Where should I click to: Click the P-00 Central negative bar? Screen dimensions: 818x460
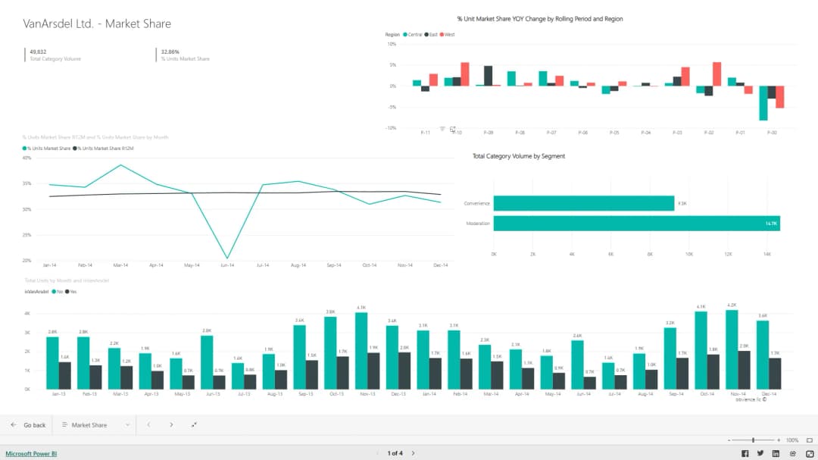[x=763, y=103]
